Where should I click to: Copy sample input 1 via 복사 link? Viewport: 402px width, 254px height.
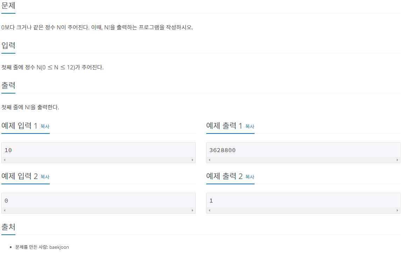click(x=45, y=126)
